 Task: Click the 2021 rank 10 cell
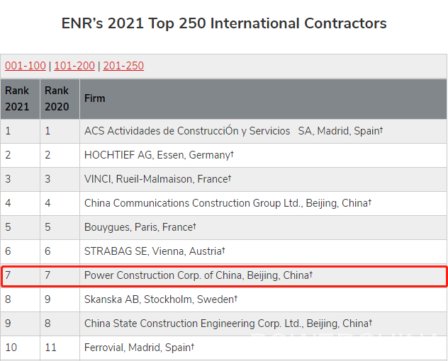point(20,348)
